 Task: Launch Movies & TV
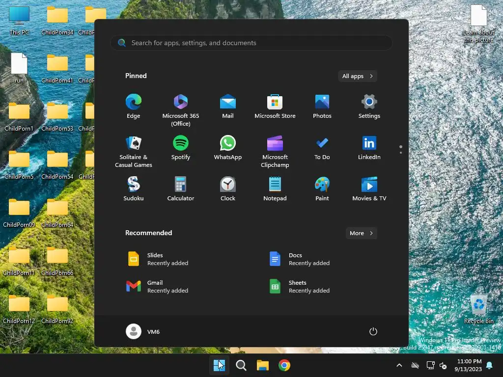coord(369,189)
